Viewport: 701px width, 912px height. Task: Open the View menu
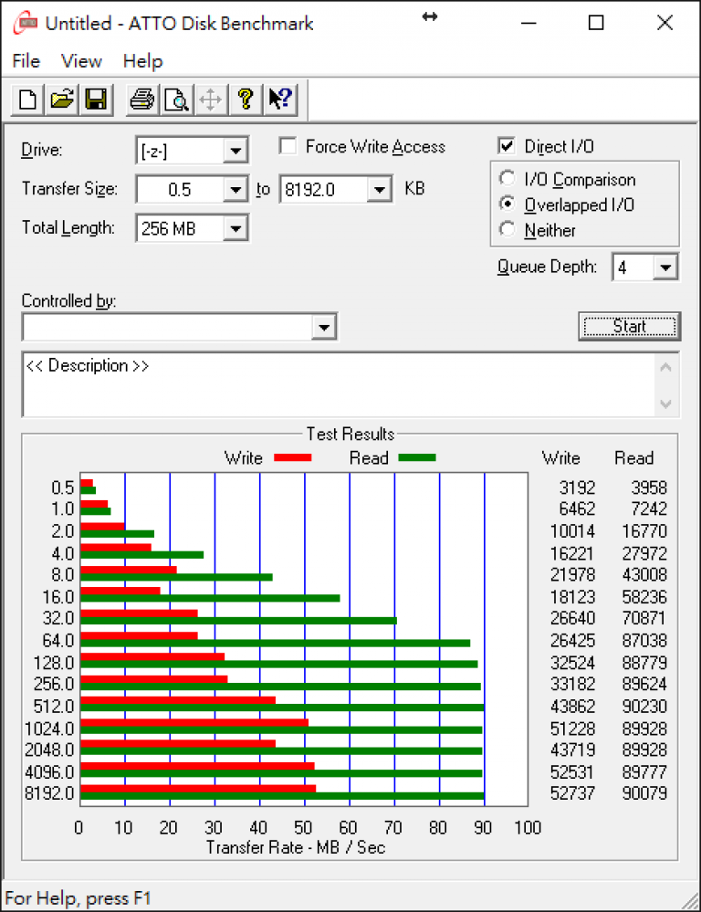(x=81, y=61)
